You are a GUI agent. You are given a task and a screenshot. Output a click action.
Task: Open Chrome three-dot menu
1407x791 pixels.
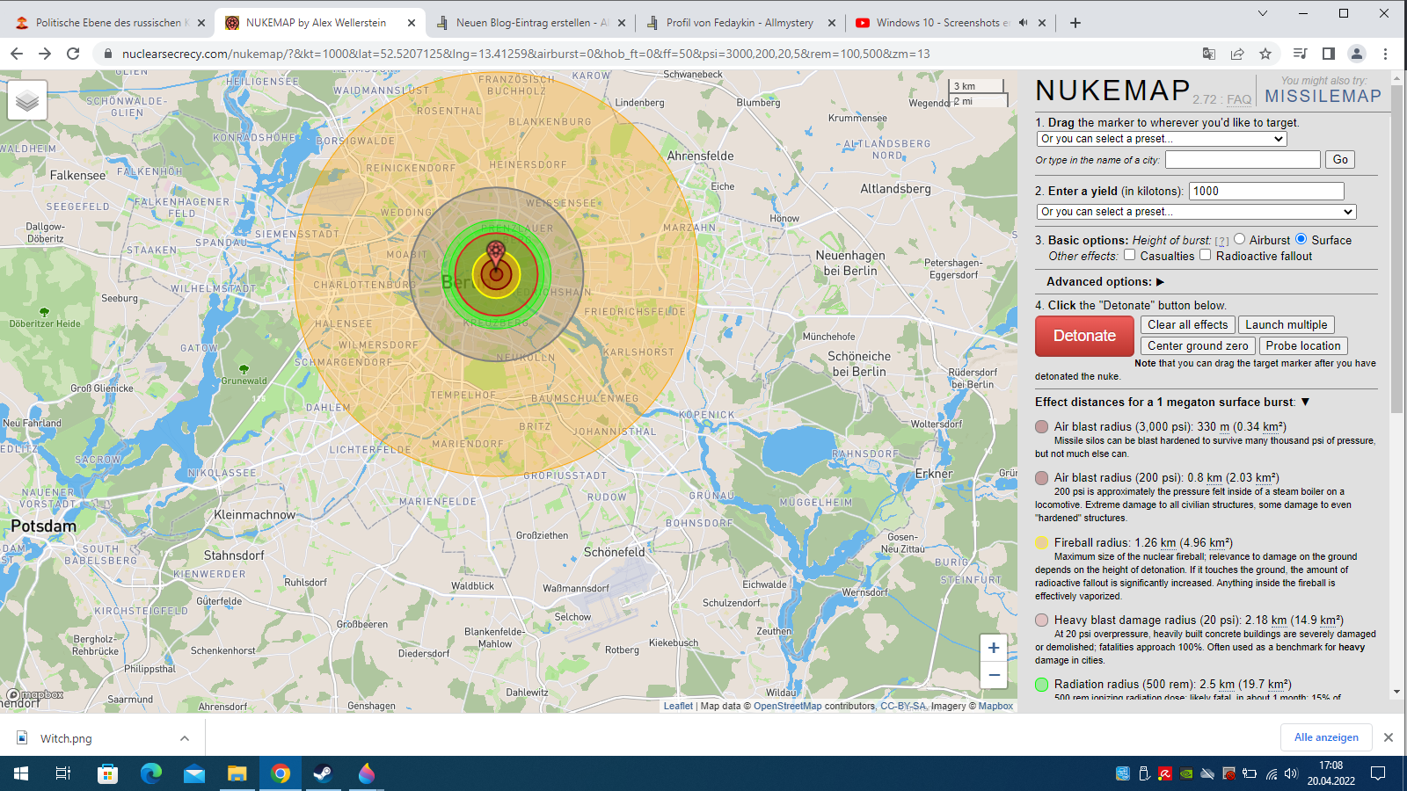1385,54
